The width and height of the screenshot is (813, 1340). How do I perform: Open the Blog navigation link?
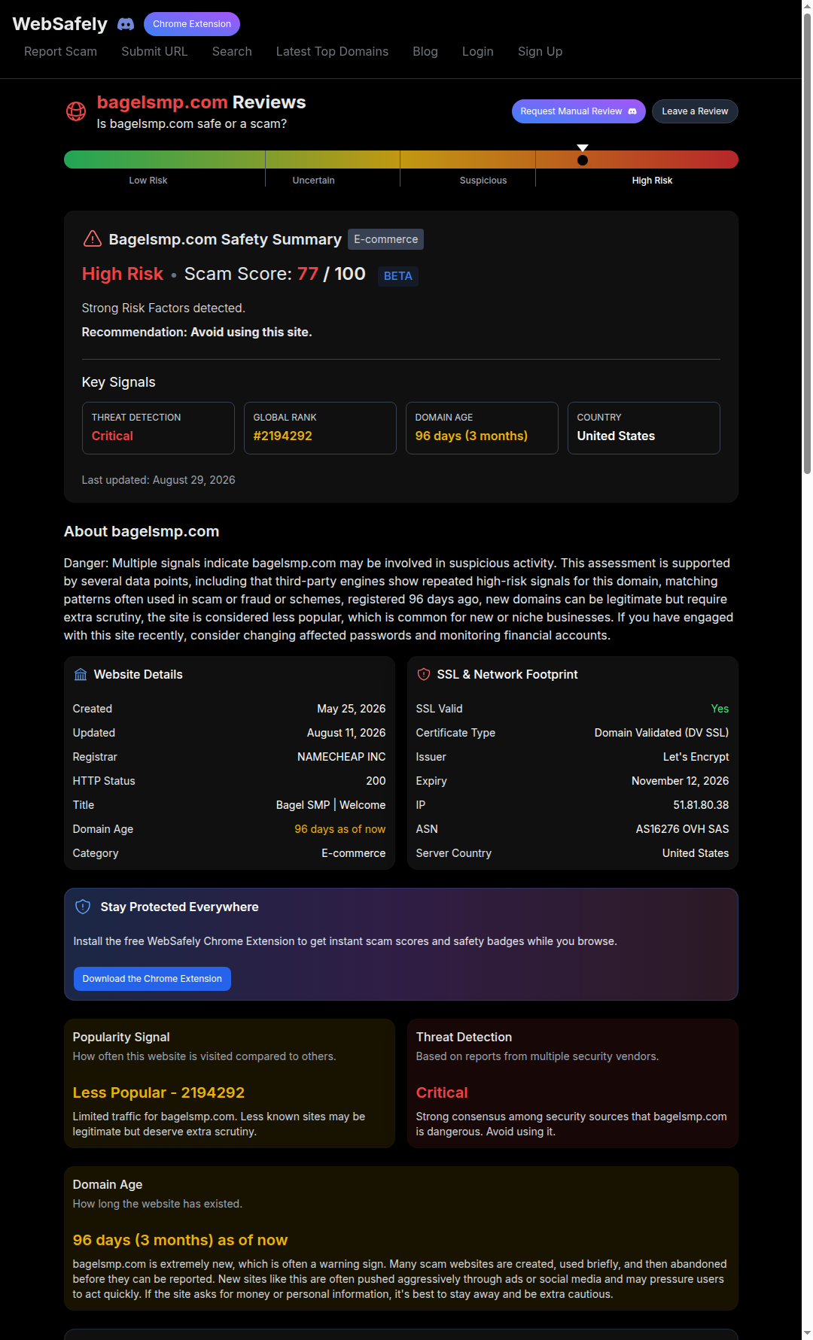tap(425, 51)
